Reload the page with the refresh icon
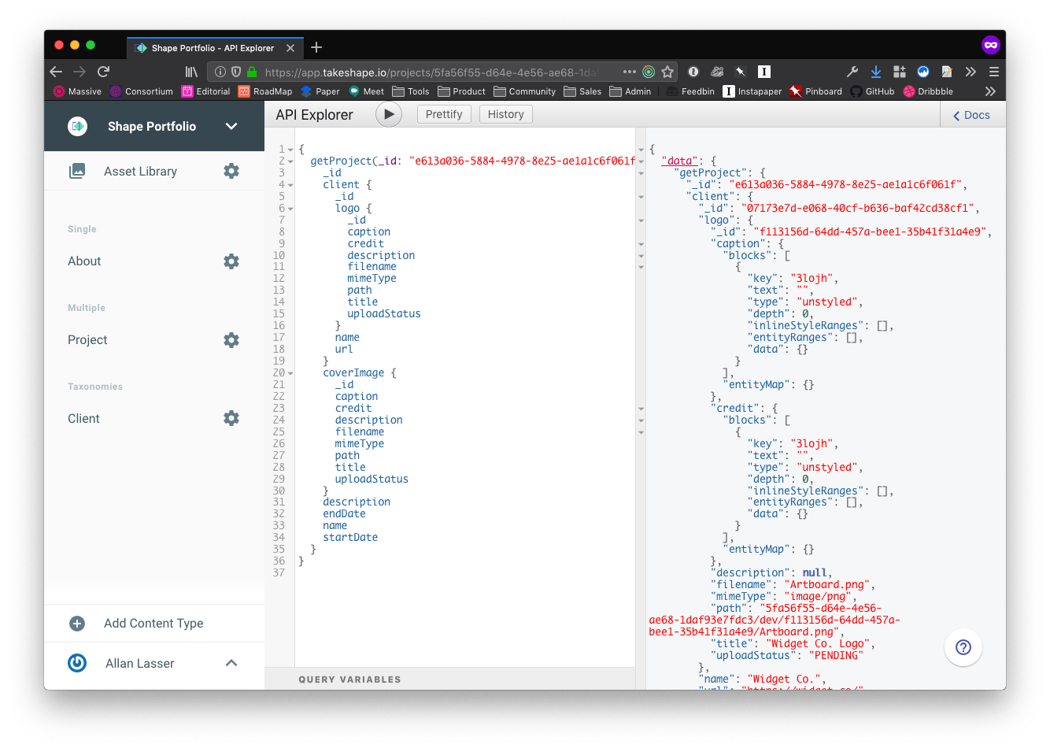The image size is (1050, 748). point(103,72)
